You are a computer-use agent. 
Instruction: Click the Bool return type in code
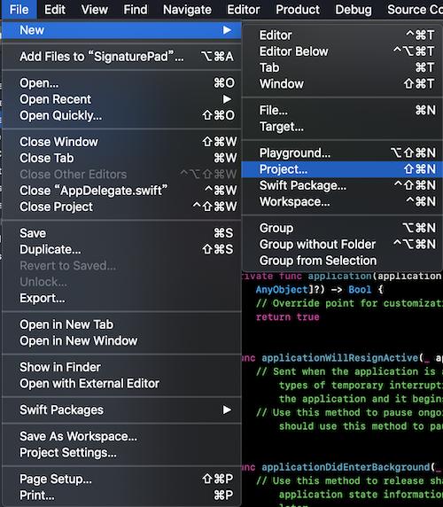coord(360,289)
